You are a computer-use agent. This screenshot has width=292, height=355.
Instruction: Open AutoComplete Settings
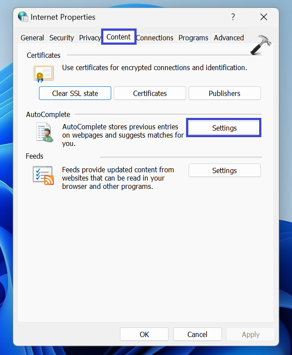pos(224,128)
